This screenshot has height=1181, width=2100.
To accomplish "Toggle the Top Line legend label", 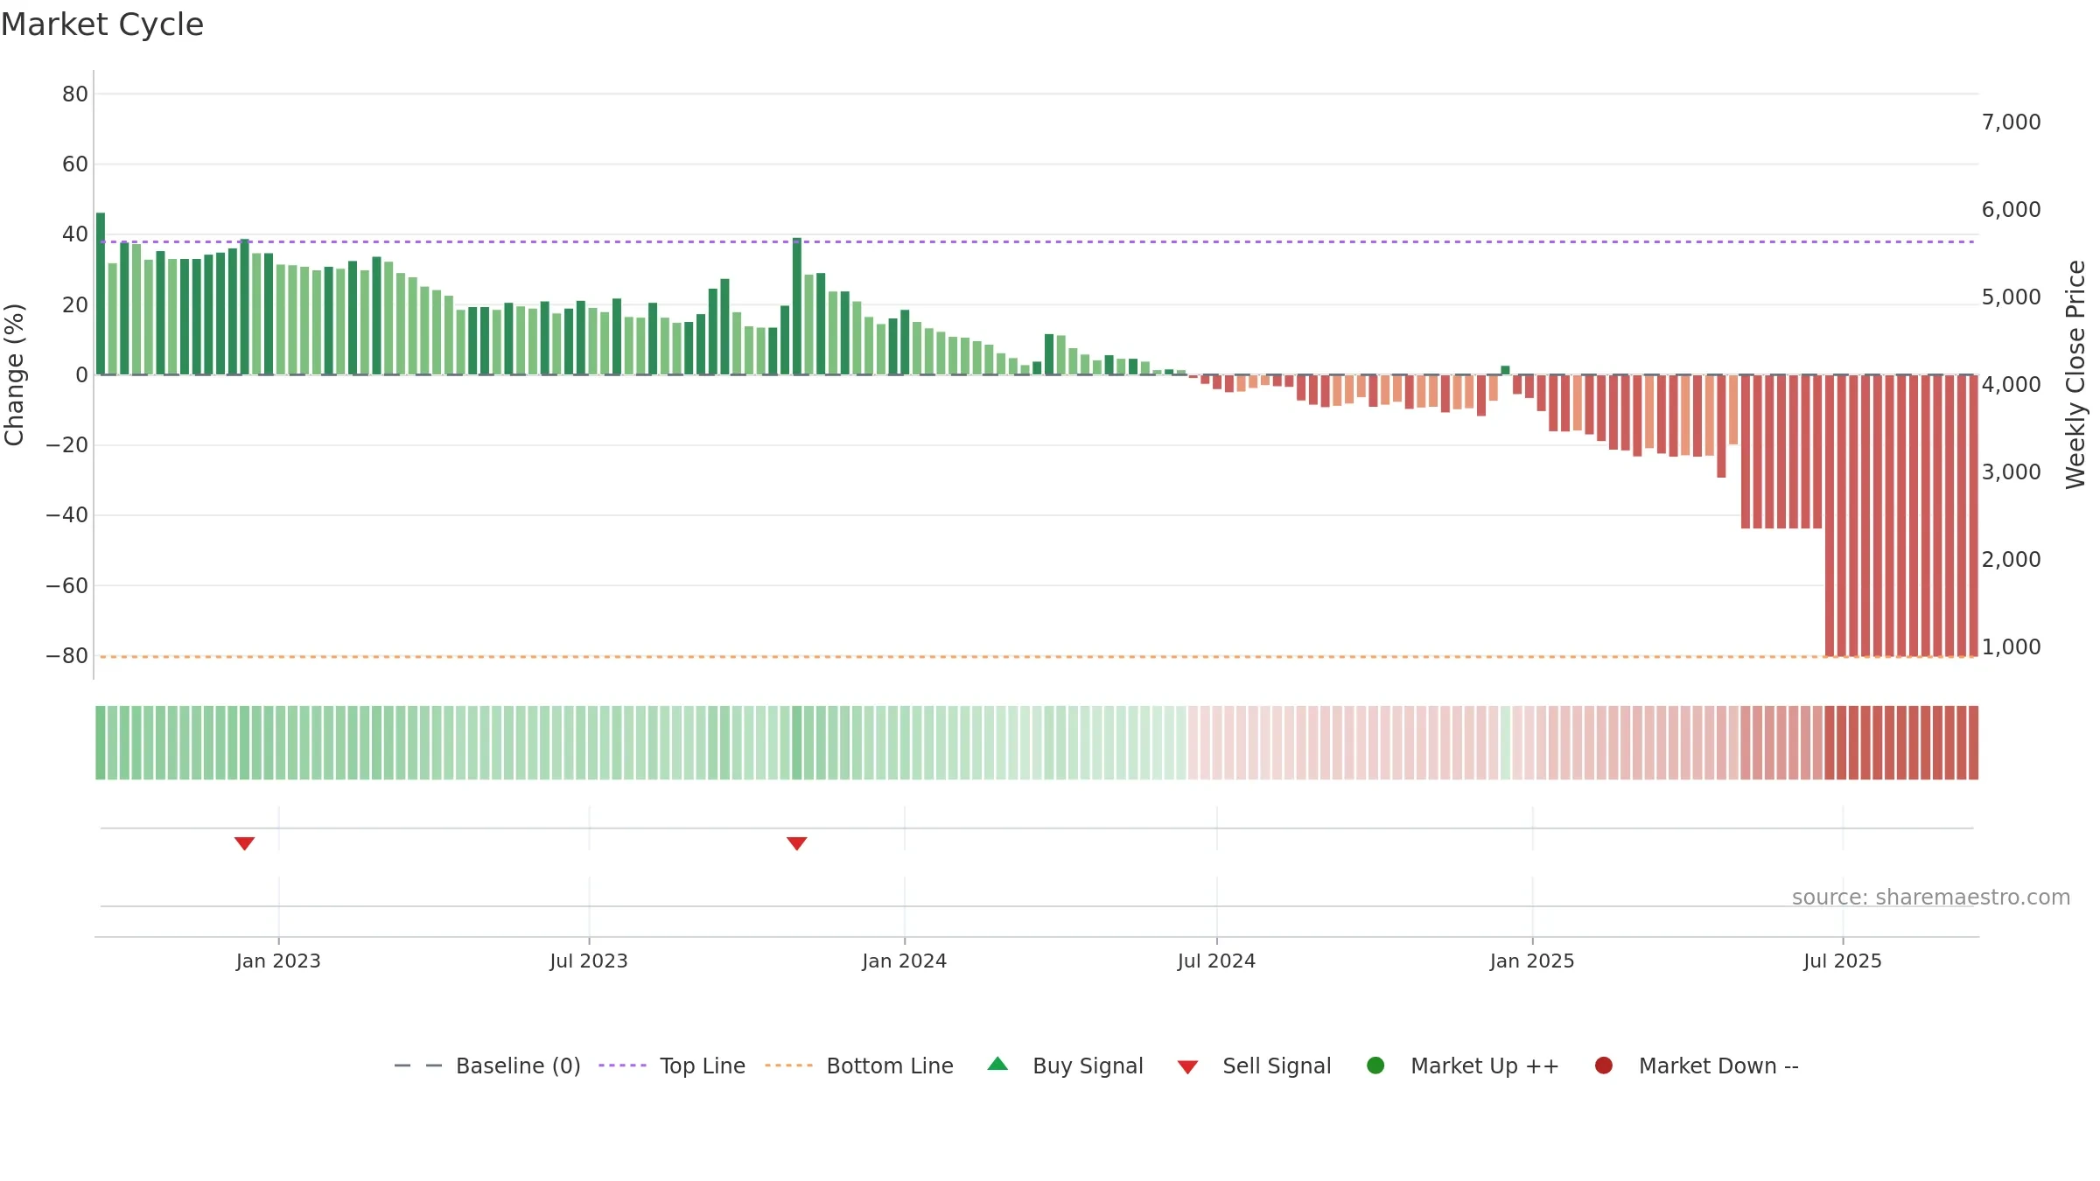I will [x=703, y=1066].
